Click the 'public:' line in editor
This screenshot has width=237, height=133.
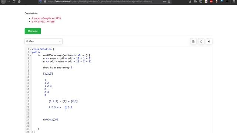37,52
